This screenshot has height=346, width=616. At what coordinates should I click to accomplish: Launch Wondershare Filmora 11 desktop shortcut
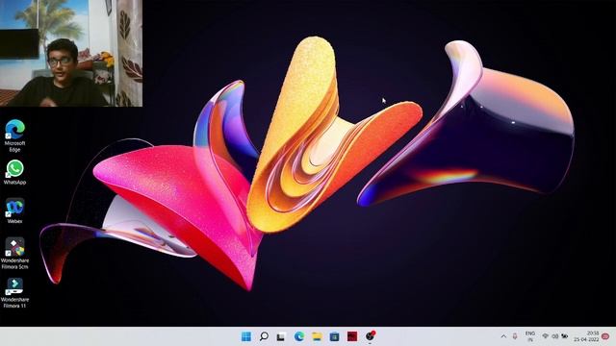click(x=15, y=292)
